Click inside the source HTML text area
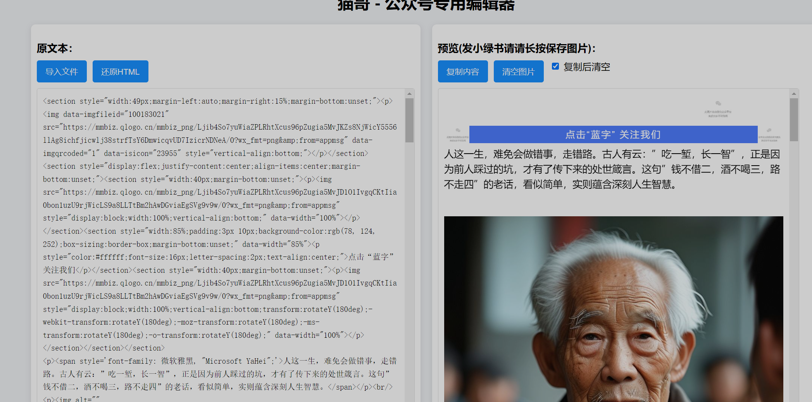 221,245
